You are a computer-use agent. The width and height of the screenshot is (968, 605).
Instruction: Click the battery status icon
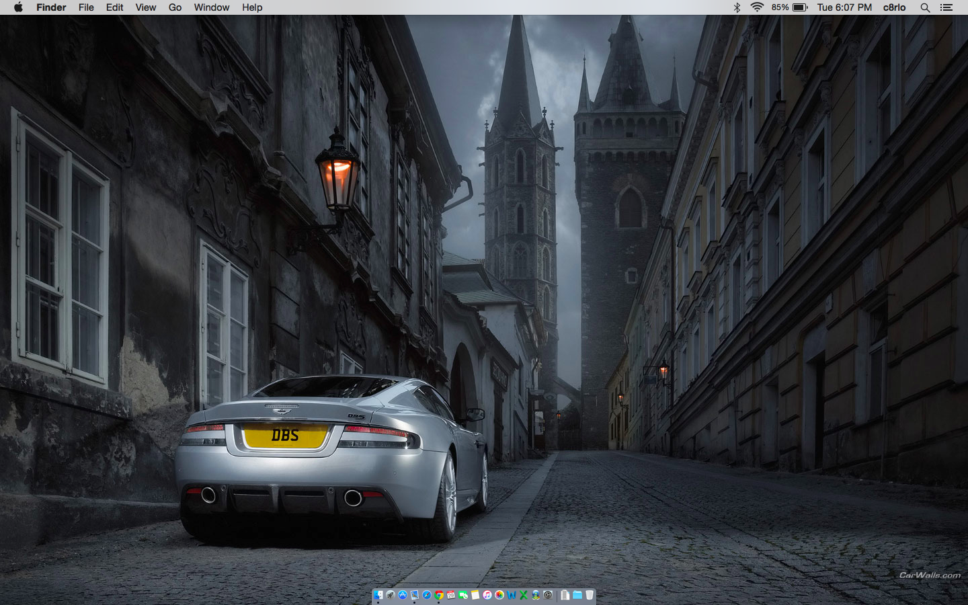tap(800, 7)
